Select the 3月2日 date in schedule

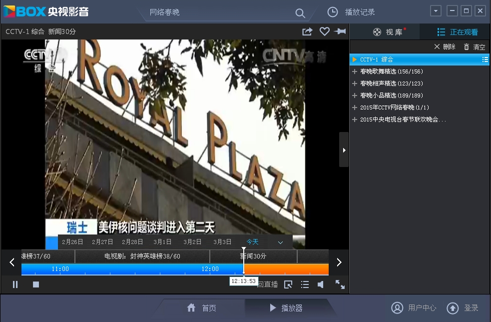[x=192, y=242]
